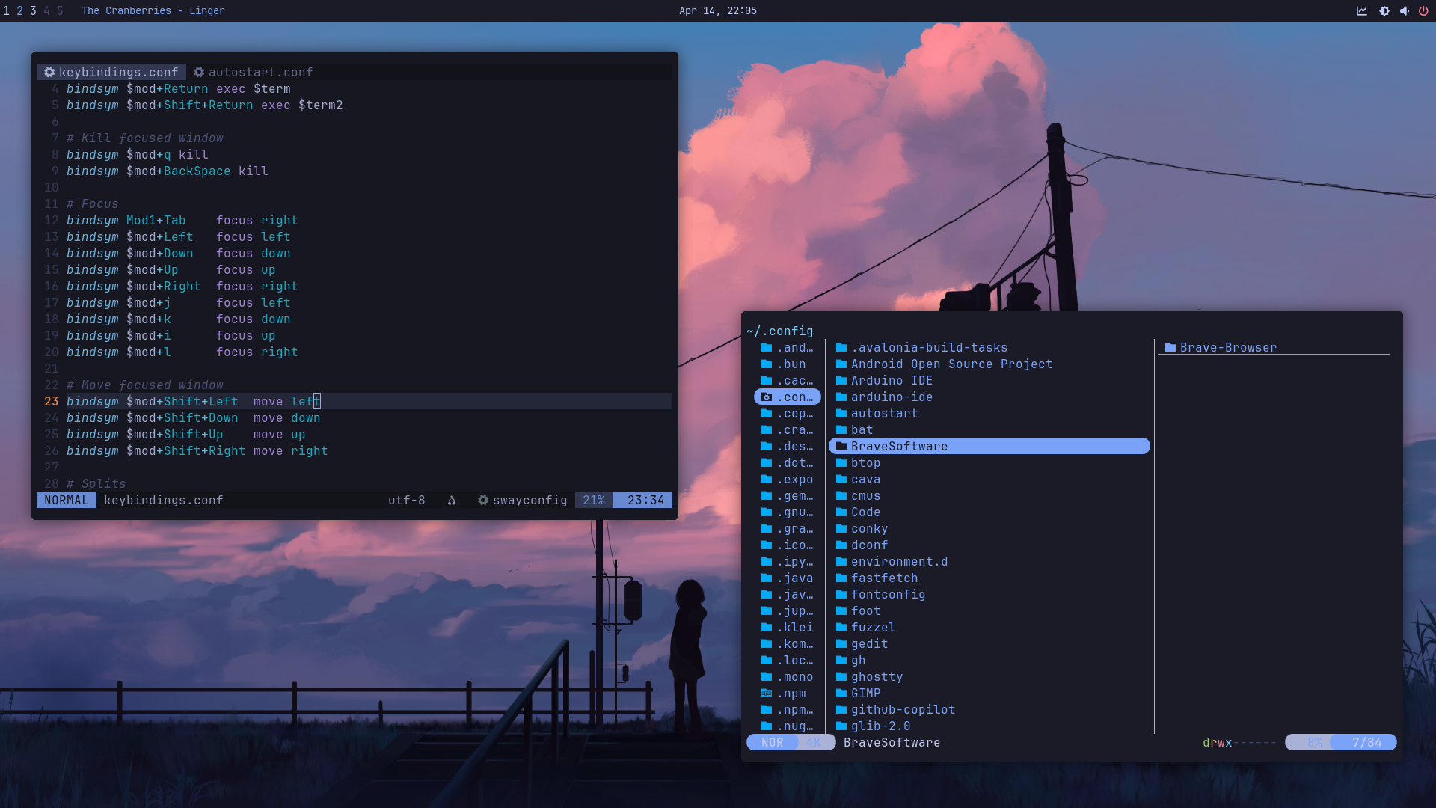The image size is (1436, 808).
Task: Open the github-copilot folder
Action: [x=903, y=709]
